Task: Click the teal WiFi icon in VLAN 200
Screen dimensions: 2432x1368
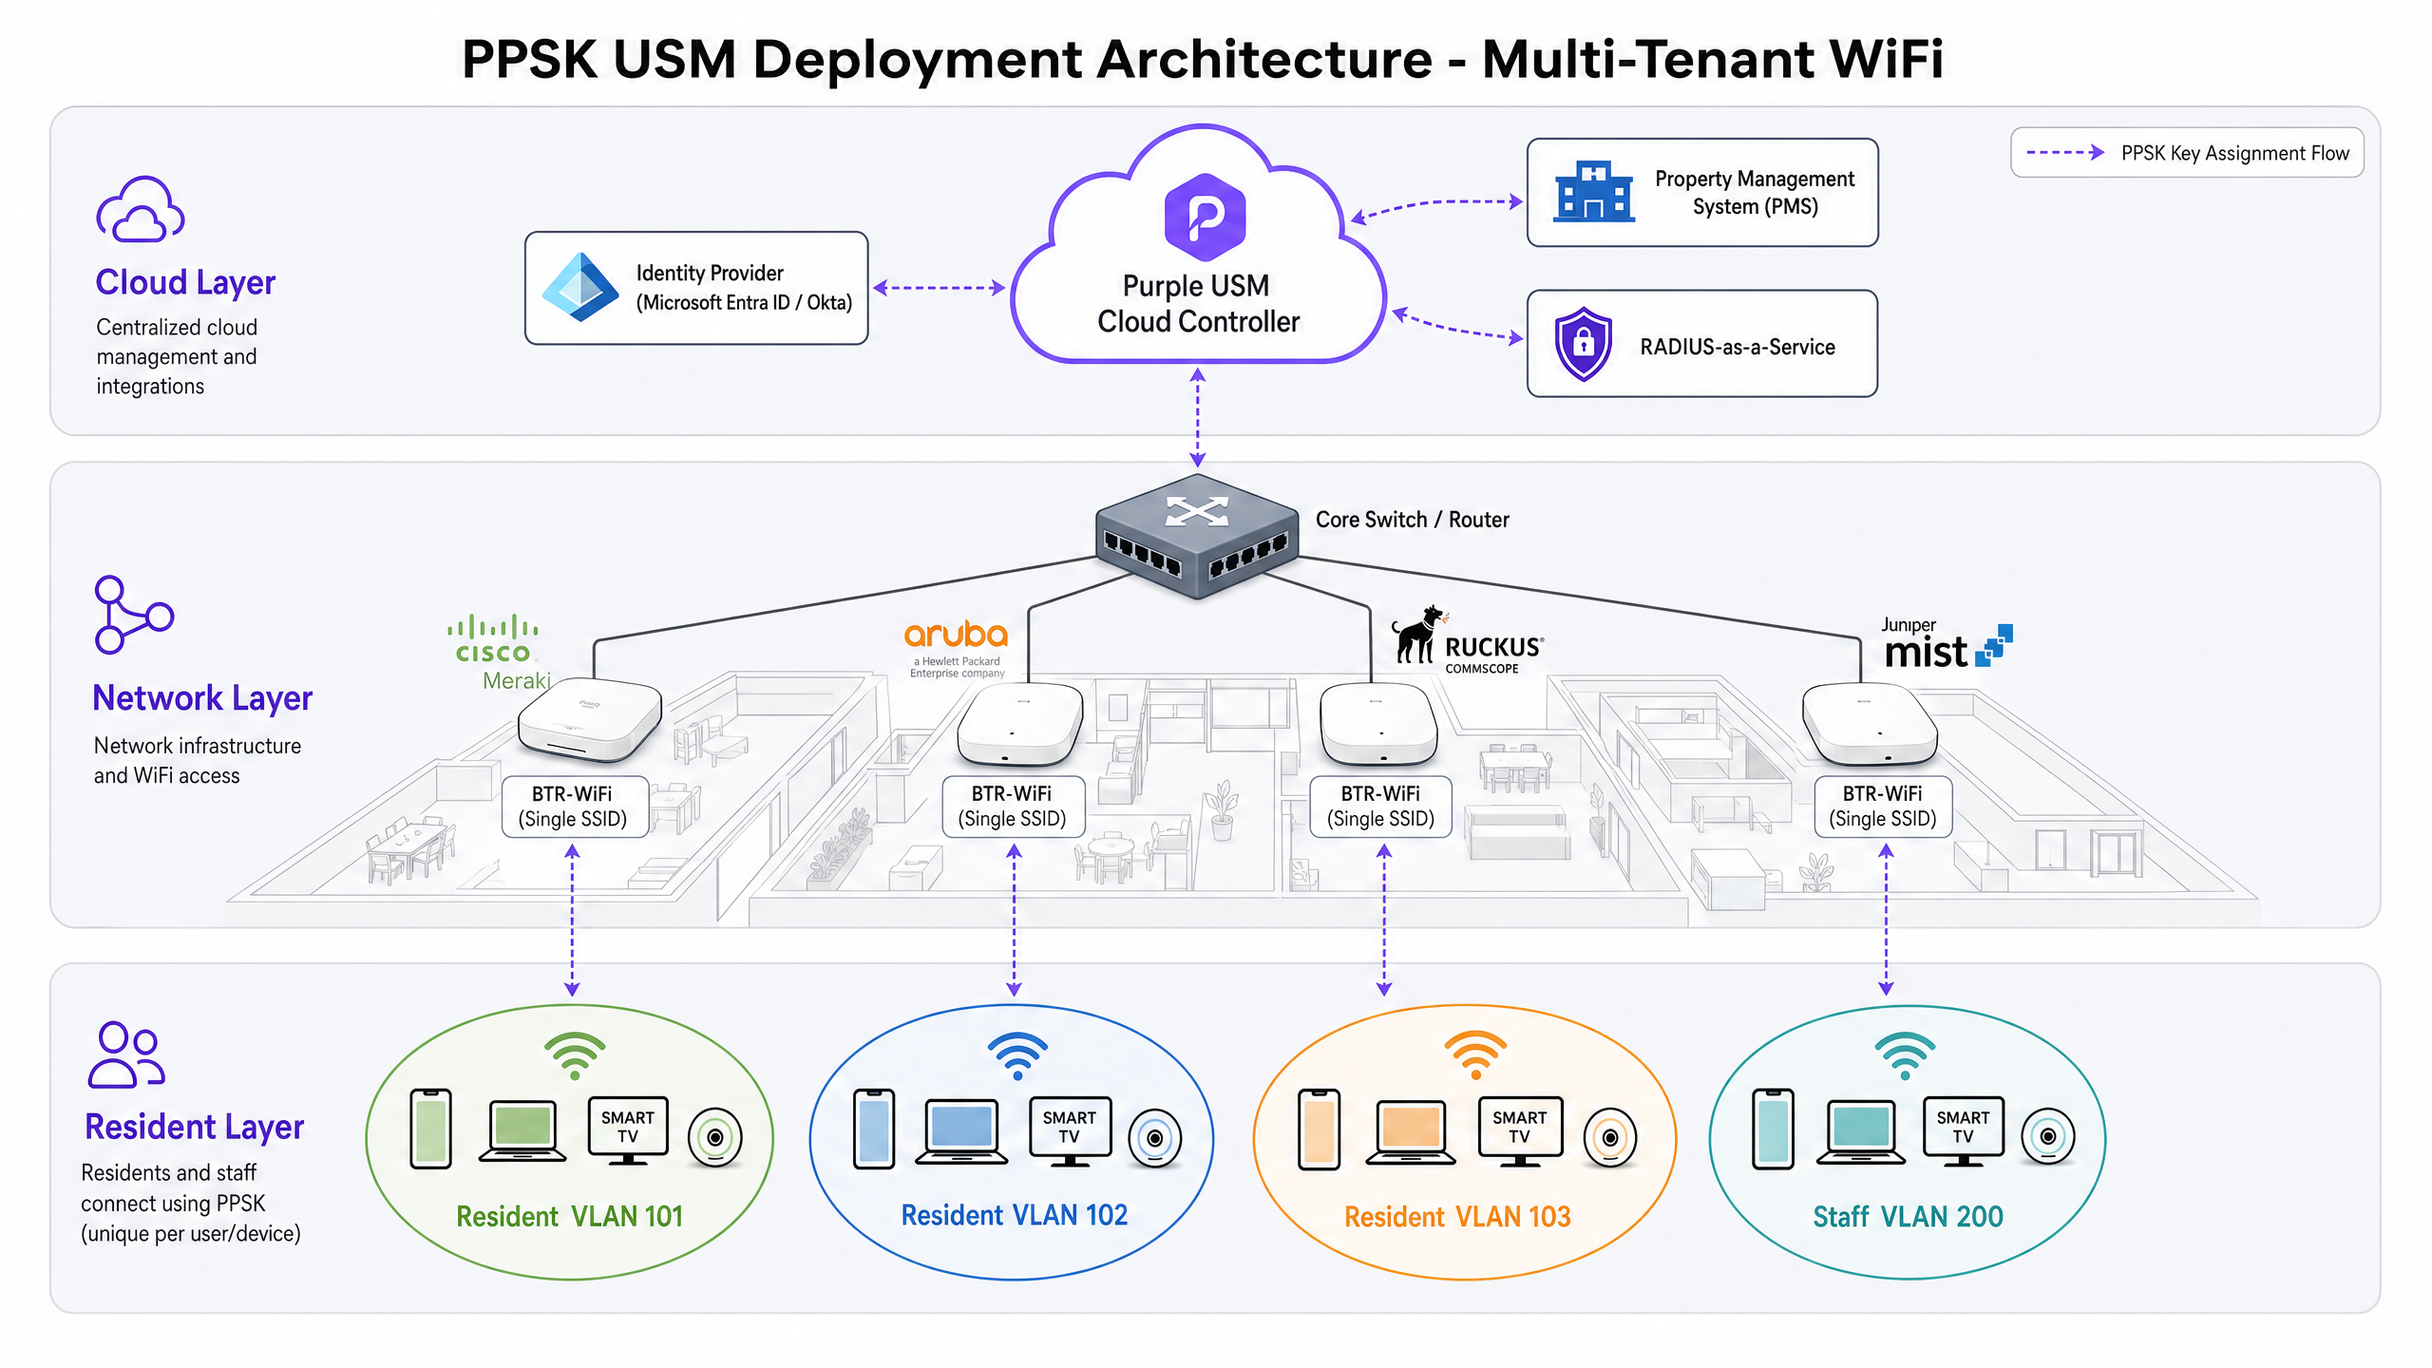Action: (1905, 1056)
